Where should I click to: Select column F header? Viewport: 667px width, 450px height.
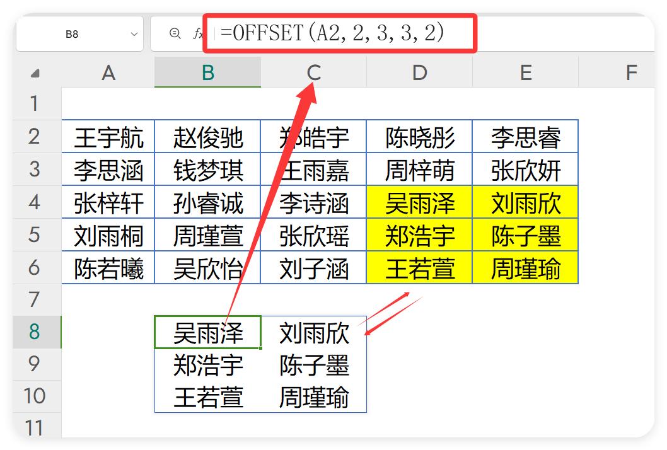617,72
